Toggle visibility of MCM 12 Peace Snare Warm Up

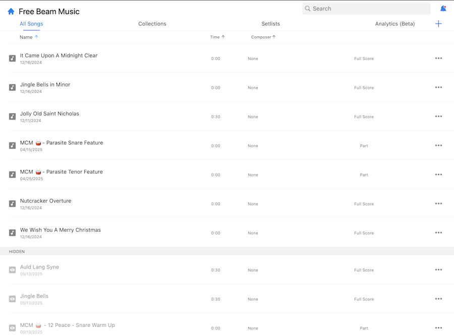coord(13,328)
